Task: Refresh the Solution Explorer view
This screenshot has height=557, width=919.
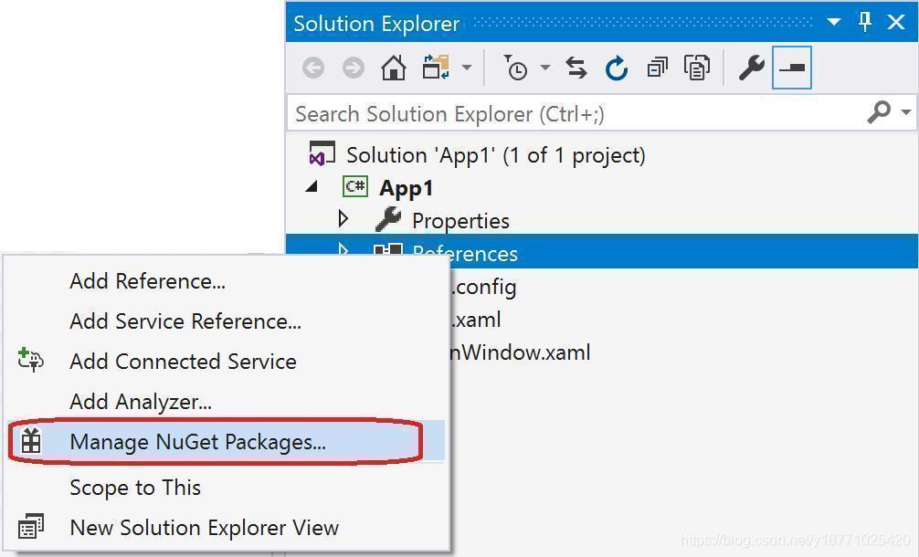Action: coord(617,68)
